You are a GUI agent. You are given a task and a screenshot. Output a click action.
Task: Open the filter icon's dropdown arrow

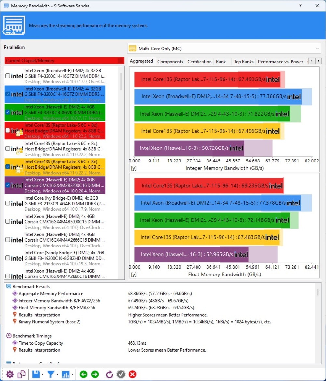(57, 374)
